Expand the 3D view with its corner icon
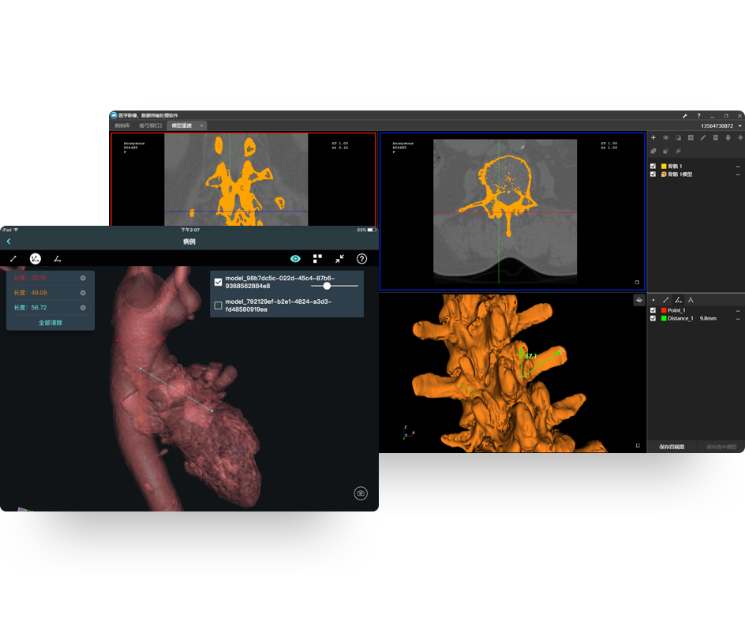745x622 pixels. point(638,445)
